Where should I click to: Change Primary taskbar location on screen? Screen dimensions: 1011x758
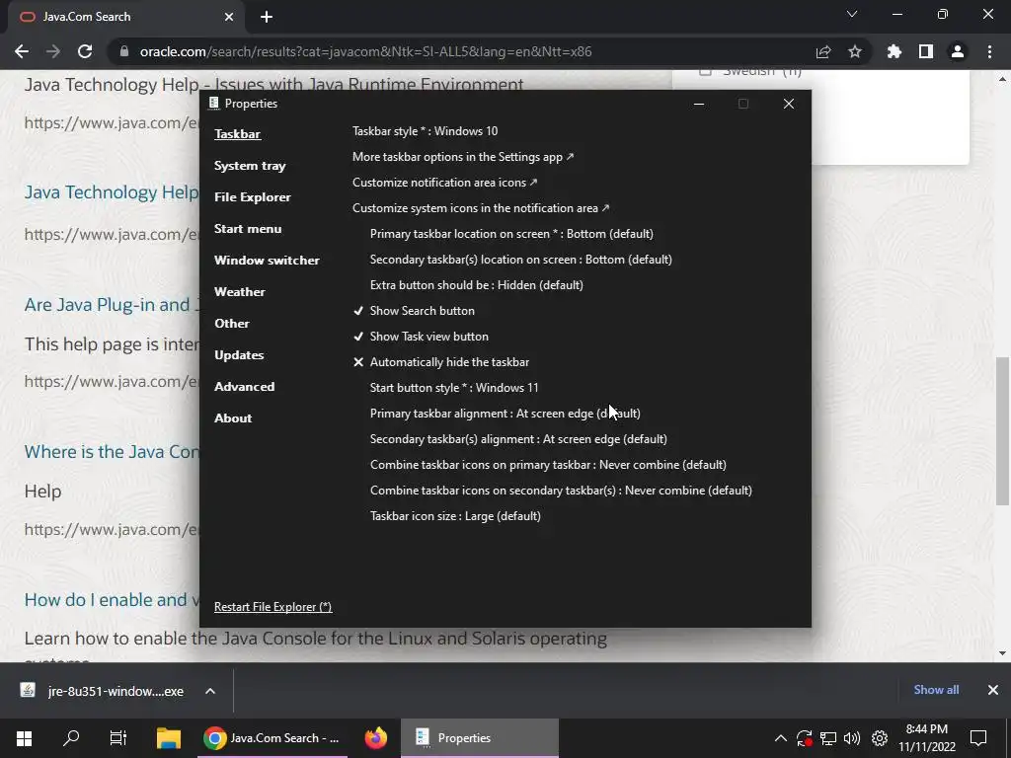coord(511,234)
